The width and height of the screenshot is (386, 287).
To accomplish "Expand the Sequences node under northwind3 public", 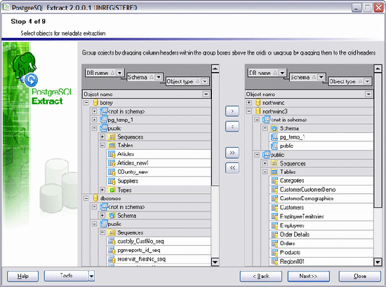I will 265,163.
